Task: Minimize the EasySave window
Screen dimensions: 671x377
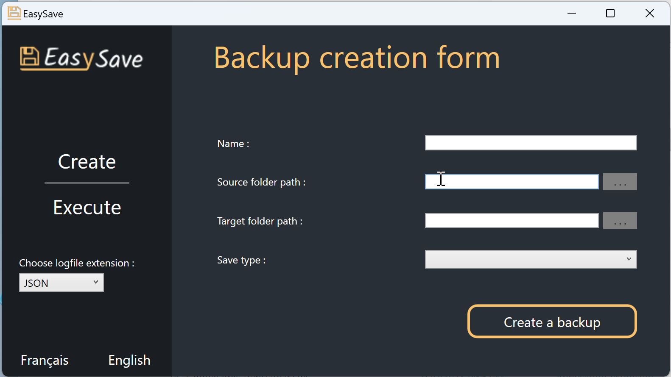Action: tap(572, 13)
